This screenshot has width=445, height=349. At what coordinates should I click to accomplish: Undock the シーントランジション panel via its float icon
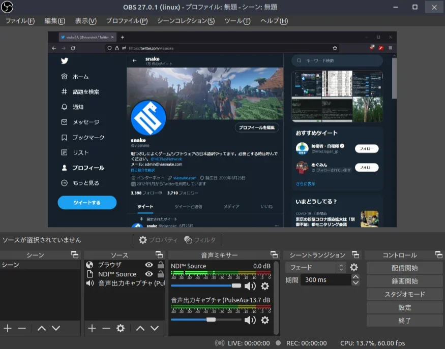point(355,255)
